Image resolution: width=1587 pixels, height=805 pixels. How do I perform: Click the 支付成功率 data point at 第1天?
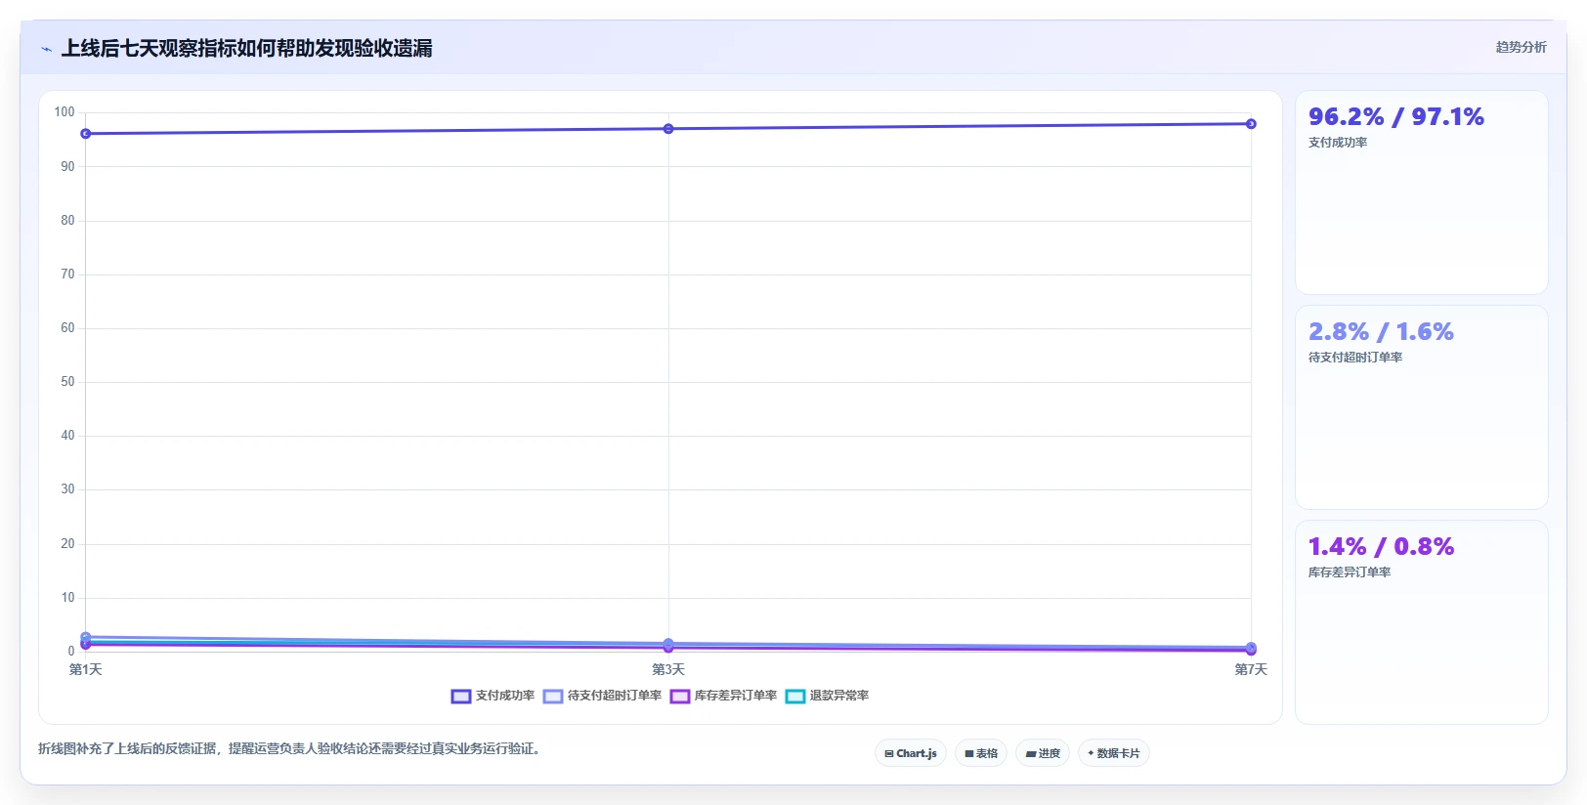[86, 134]
